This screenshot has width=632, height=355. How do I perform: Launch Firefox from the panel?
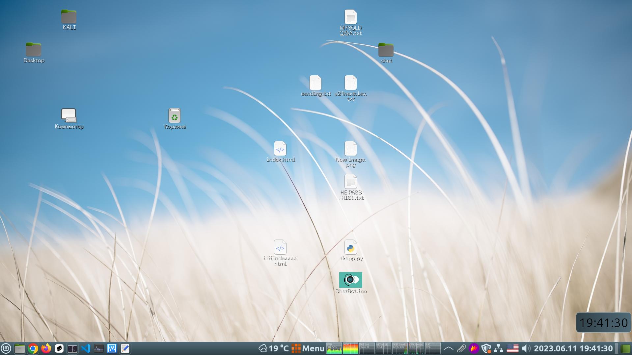click(46, 348)
